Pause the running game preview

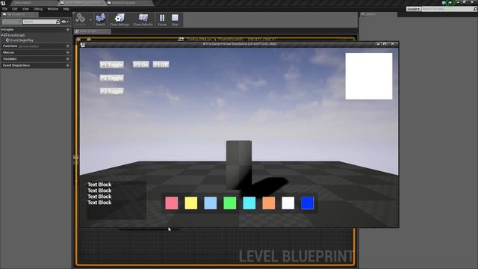click(x=162, y=19)
